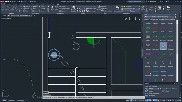Insert a Tableau table
The height and width of the screenshot is (102, 182).
(62, 11)
